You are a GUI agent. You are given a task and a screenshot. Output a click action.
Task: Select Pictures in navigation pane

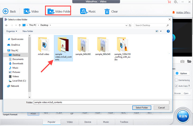pyautogui.click(x=14, y=72)
